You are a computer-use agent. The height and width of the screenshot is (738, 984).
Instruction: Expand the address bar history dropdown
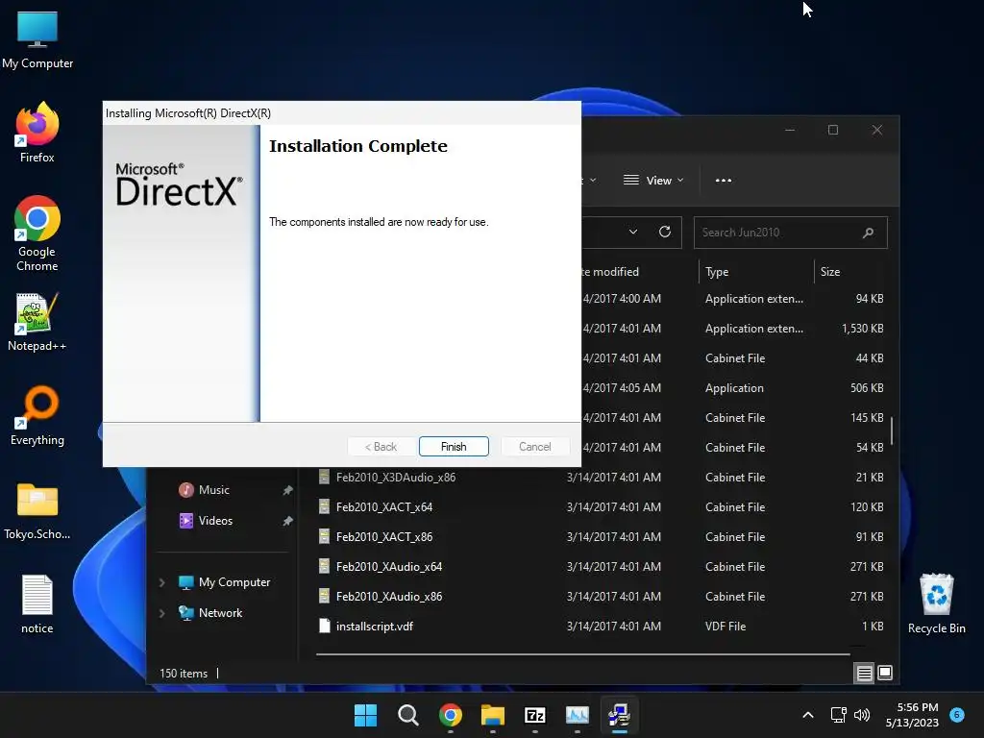[x=633, y=232]
